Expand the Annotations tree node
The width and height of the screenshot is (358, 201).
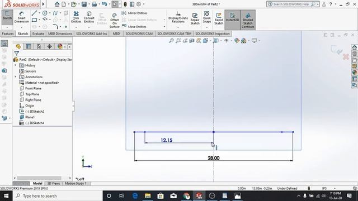click(16, 77)
